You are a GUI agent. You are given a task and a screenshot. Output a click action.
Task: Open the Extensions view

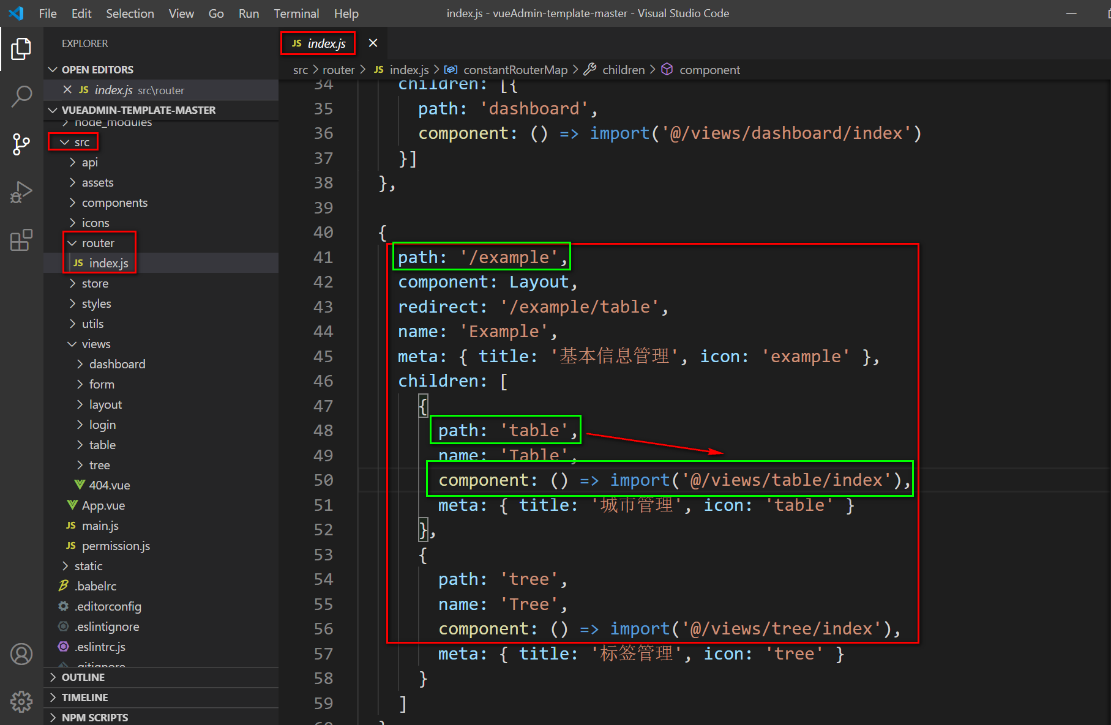[x=21, y=240]
